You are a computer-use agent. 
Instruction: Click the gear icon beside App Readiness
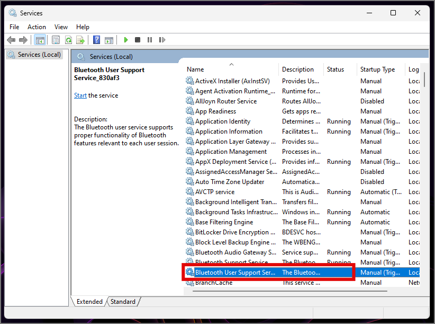[190, 111]
